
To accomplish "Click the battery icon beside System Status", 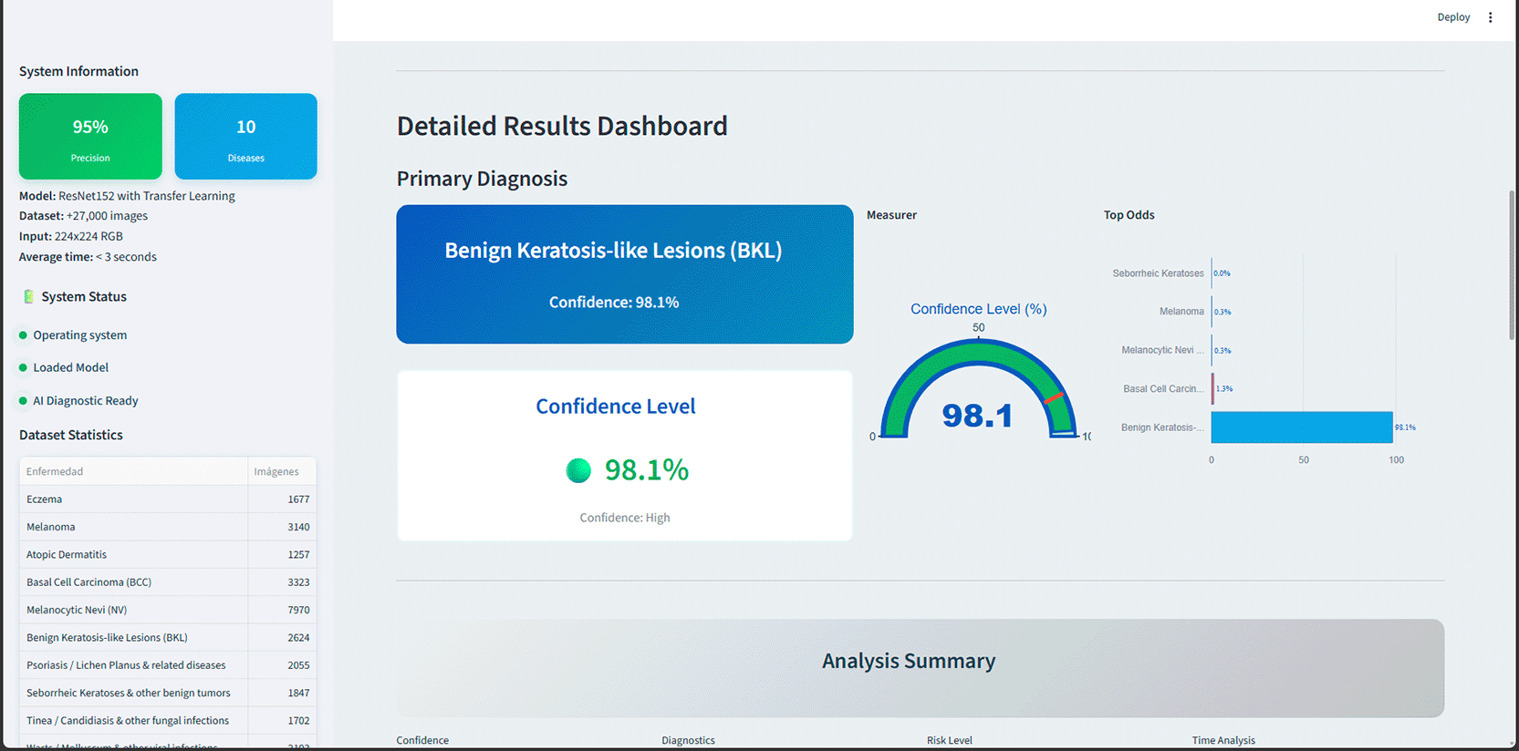I will click(28, 296).
